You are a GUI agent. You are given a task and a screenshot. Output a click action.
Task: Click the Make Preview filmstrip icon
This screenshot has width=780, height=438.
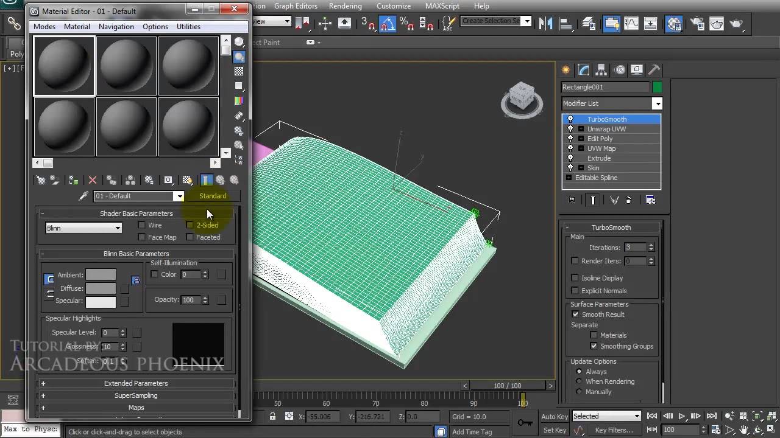coord(239,116)
